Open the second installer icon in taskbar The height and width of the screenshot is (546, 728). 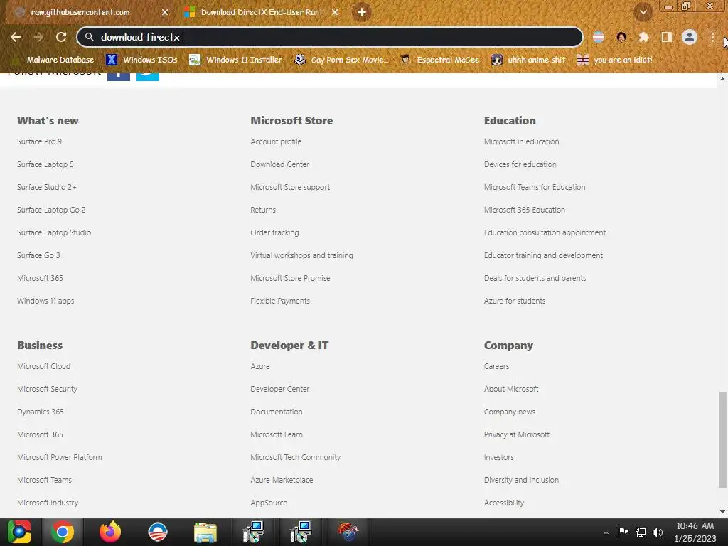click(x=301, y=532)
